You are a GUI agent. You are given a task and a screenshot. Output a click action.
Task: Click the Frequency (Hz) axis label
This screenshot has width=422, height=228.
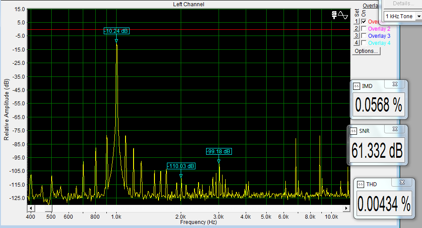point(199,222)
